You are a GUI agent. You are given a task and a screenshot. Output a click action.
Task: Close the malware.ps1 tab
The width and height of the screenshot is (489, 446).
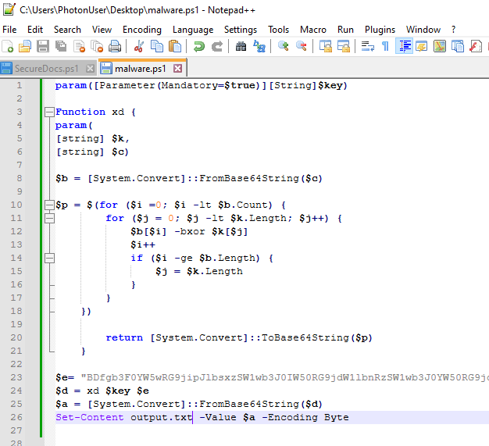tap(177, 69)
